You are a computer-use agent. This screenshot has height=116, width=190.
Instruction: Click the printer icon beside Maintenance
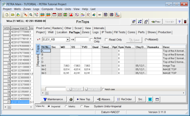click(x=71, y=99)
